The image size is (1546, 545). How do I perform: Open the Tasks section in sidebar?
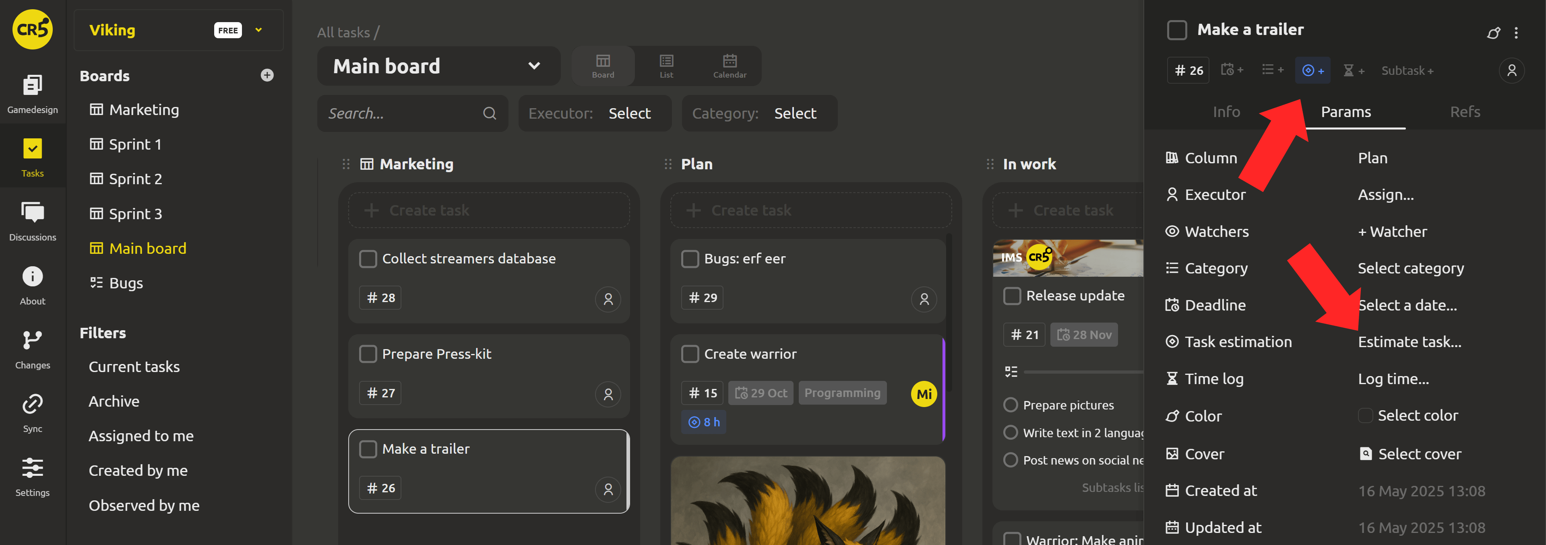coord(32,157)
